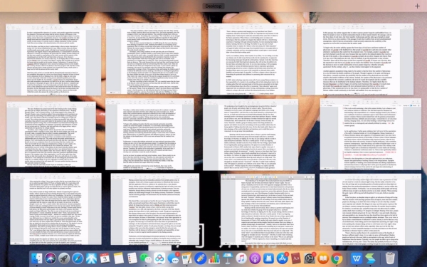
Task: Launch iTunes music app from Dock
Action: (241, 258)
